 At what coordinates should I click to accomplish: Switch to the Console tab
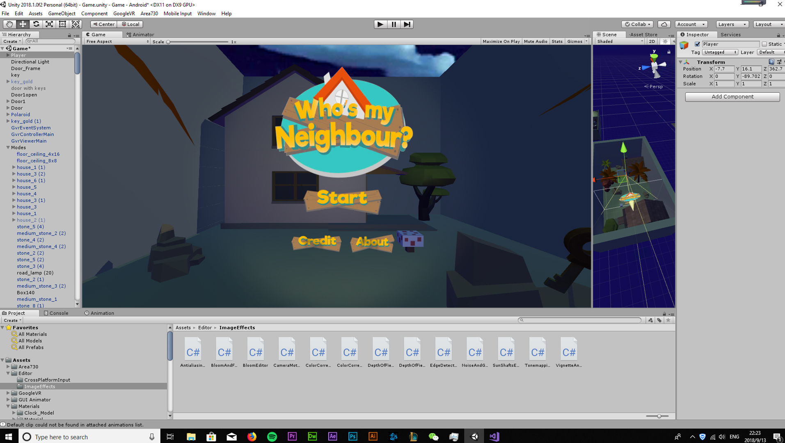point(56,313)
